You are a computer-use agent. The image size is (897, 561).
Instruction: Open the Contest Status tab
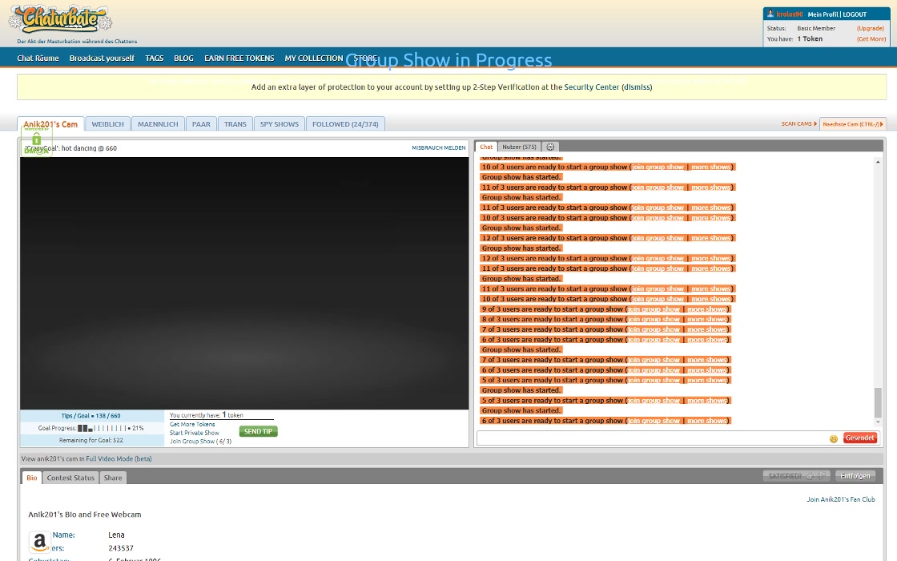click(x=70, y=478)
